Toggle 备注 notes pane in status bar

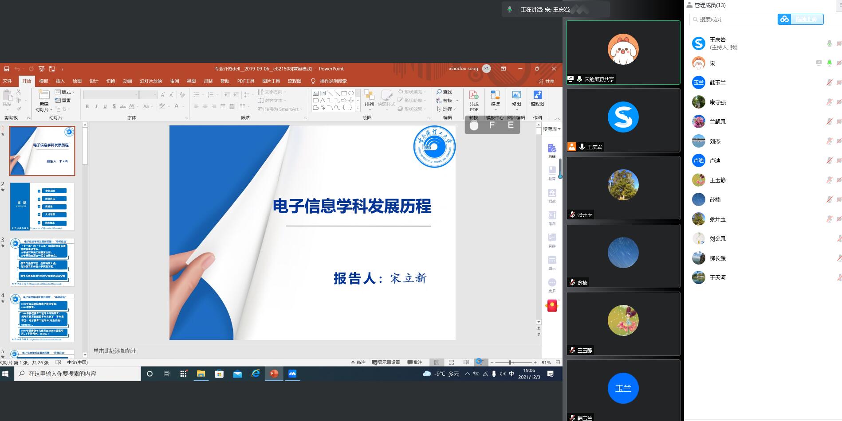(x=358, y=363)
